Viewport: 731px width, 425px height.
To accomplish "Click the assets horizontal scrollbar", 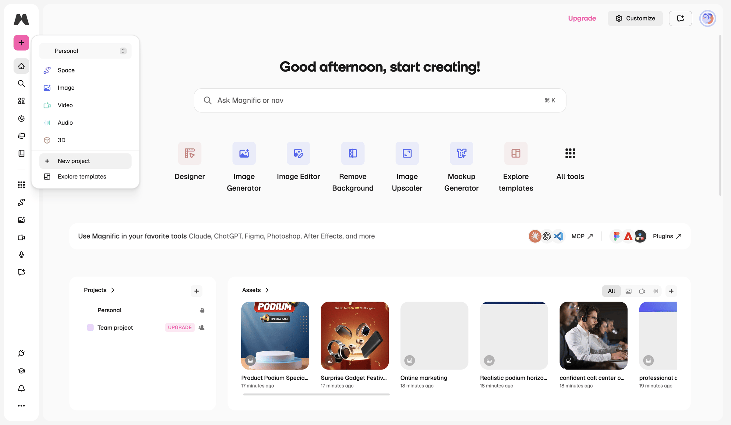I will [316, 394].
